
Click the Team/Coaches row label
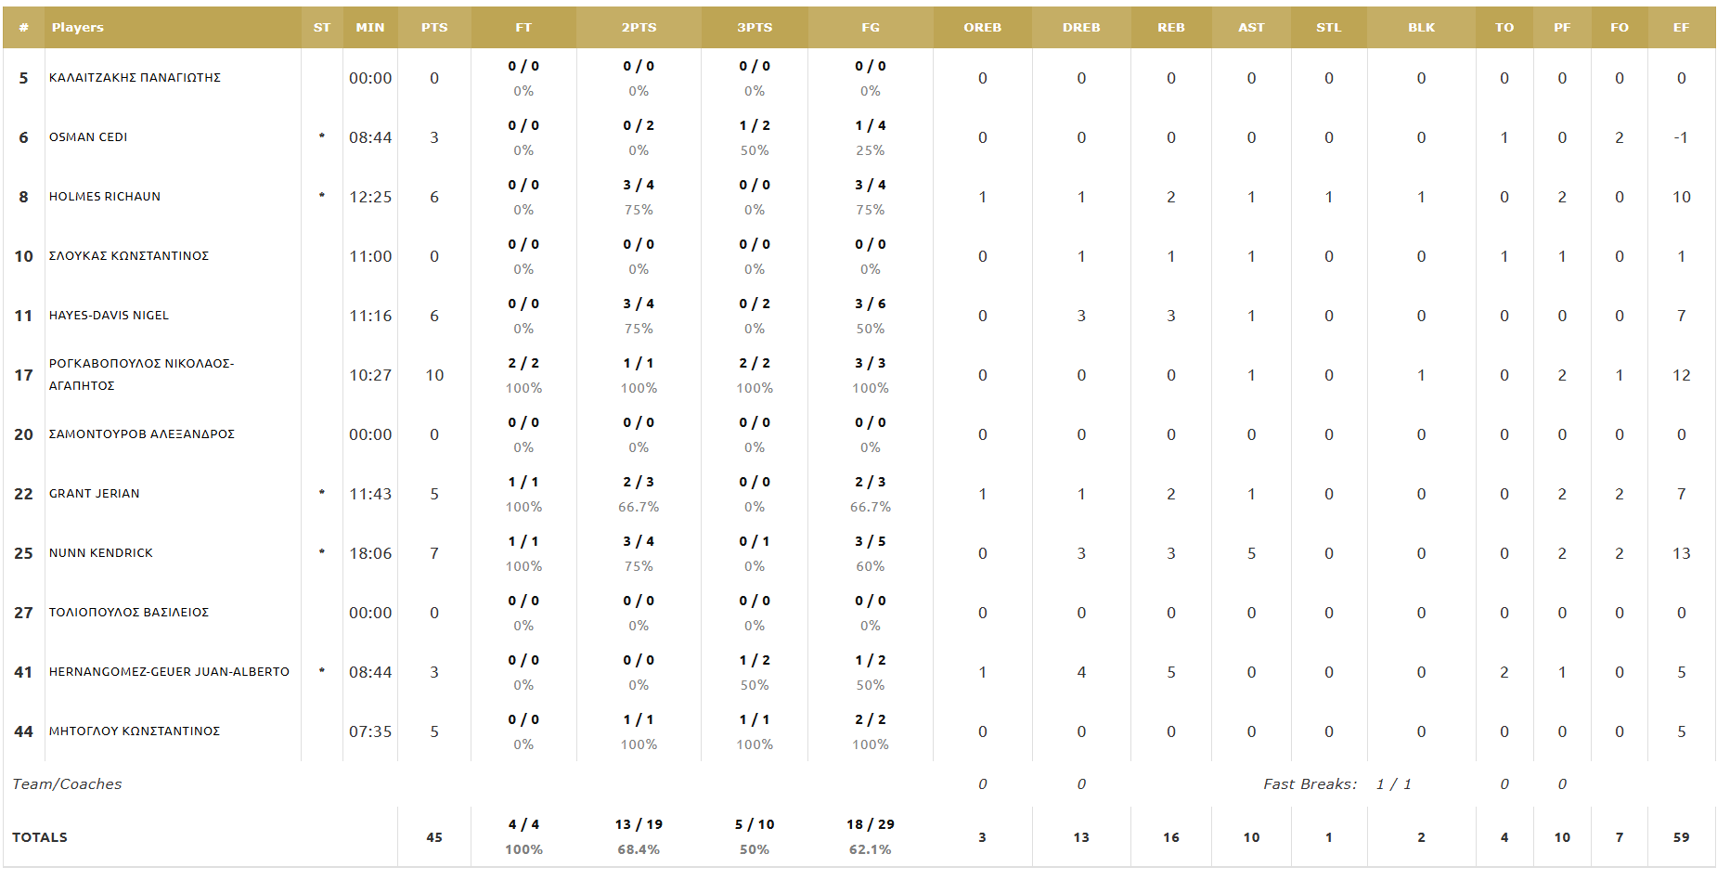67,784
